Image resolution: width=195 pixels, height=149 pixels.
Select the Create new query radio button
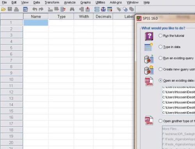point(160,69)
